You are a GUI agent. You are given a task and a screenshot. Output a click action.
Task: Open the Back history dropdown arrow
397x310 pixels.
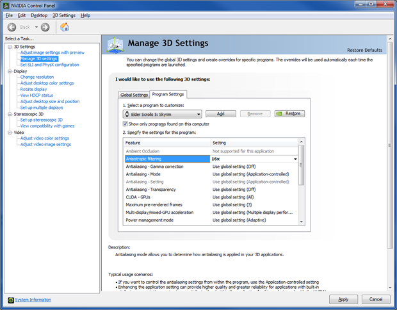click(36, 27)
